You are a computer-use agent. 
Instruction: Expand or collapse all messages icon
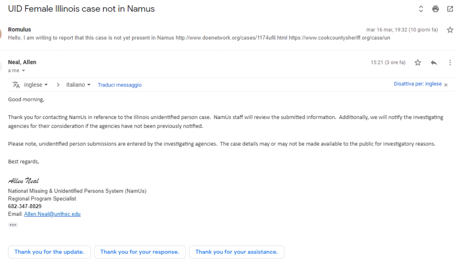pyautogui.click(x=420, y=9)
